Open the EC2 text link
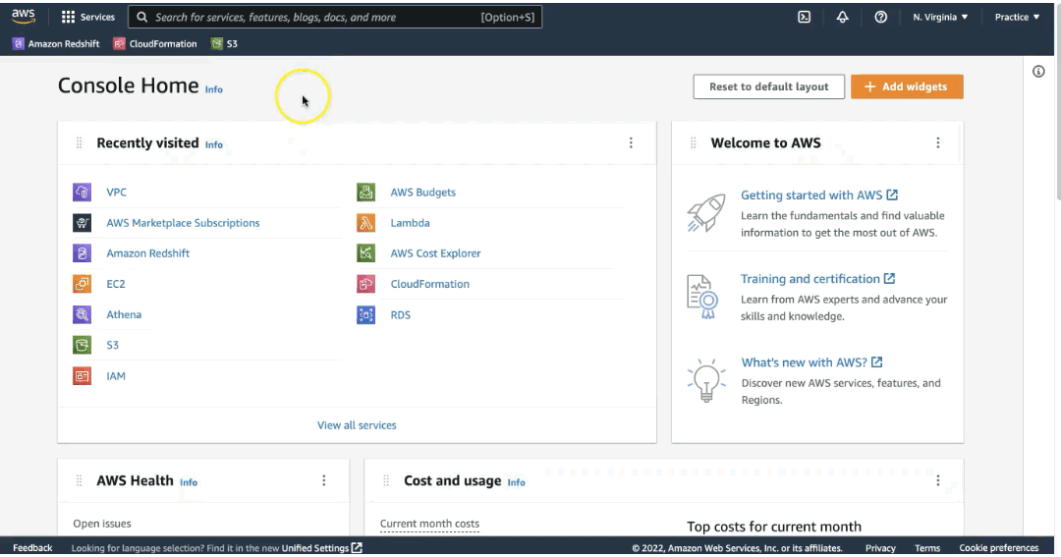This screenshot has height=557, width=1061. [116, 284]
